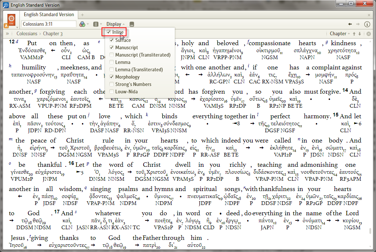This screenshot has height=252, width=376.
Task: Select the English Standard Version tab
Action: click(49, 15)
